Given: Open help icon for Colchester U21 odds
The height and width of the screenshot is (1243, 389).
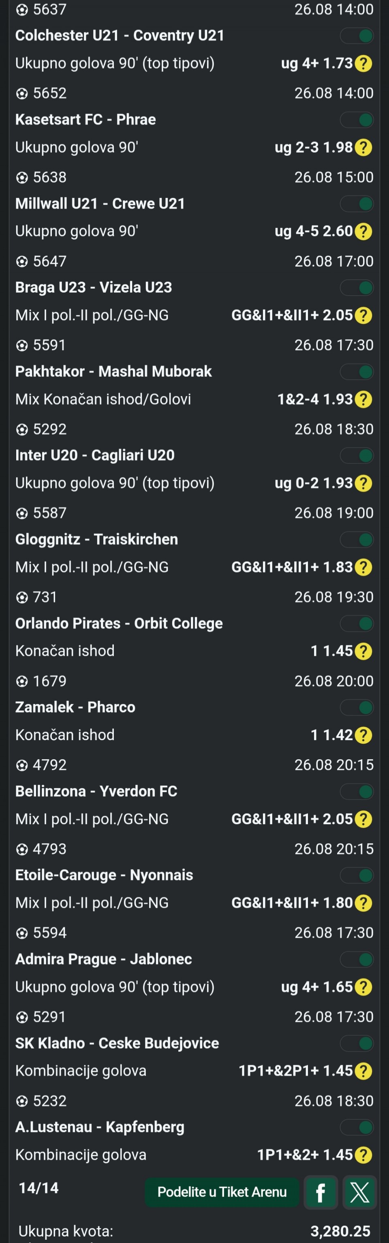Looking at the screenshot, I should (x=363, y=63).
